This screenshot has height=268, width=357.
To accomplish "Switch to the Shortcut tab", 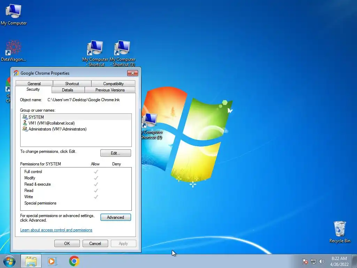I will (72, 84).
